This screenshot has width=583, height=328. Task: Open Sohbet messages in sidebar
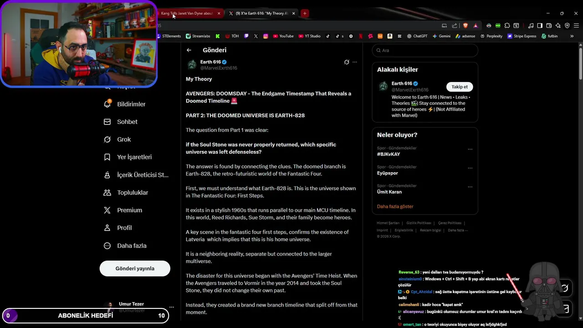pyautogui.click(x=121, y=122)
